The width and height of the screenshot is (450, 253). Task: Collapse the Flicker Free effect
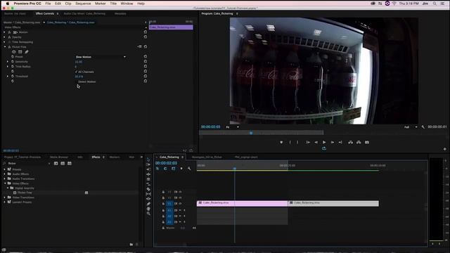(5, 47)
